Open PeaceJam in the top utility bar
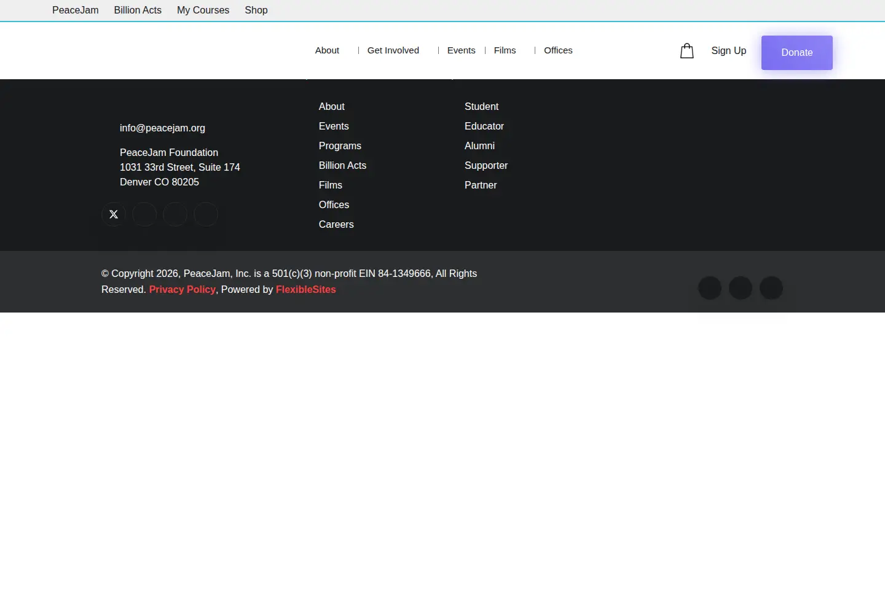Screen dimensions: 885x614 tap(75, 10)
